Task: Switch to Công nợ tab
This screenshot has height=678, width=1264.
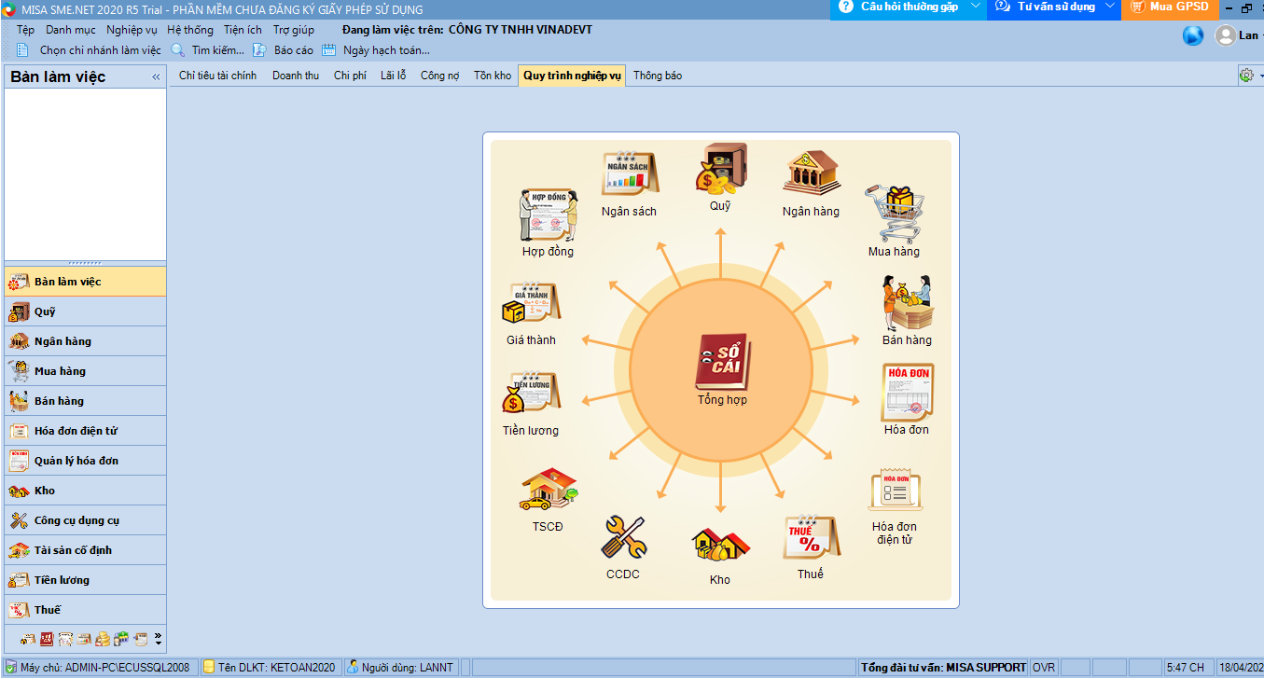Action: [x=440, y=76]
